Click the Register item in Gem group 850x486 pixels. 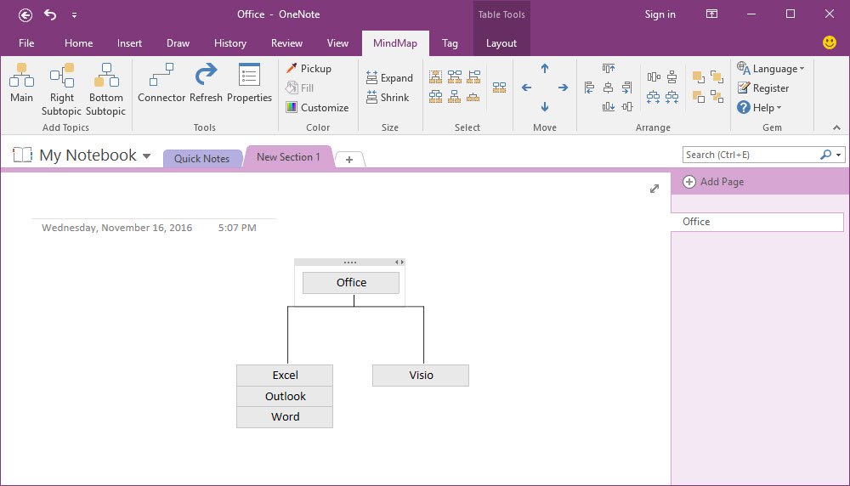[762, 88]
